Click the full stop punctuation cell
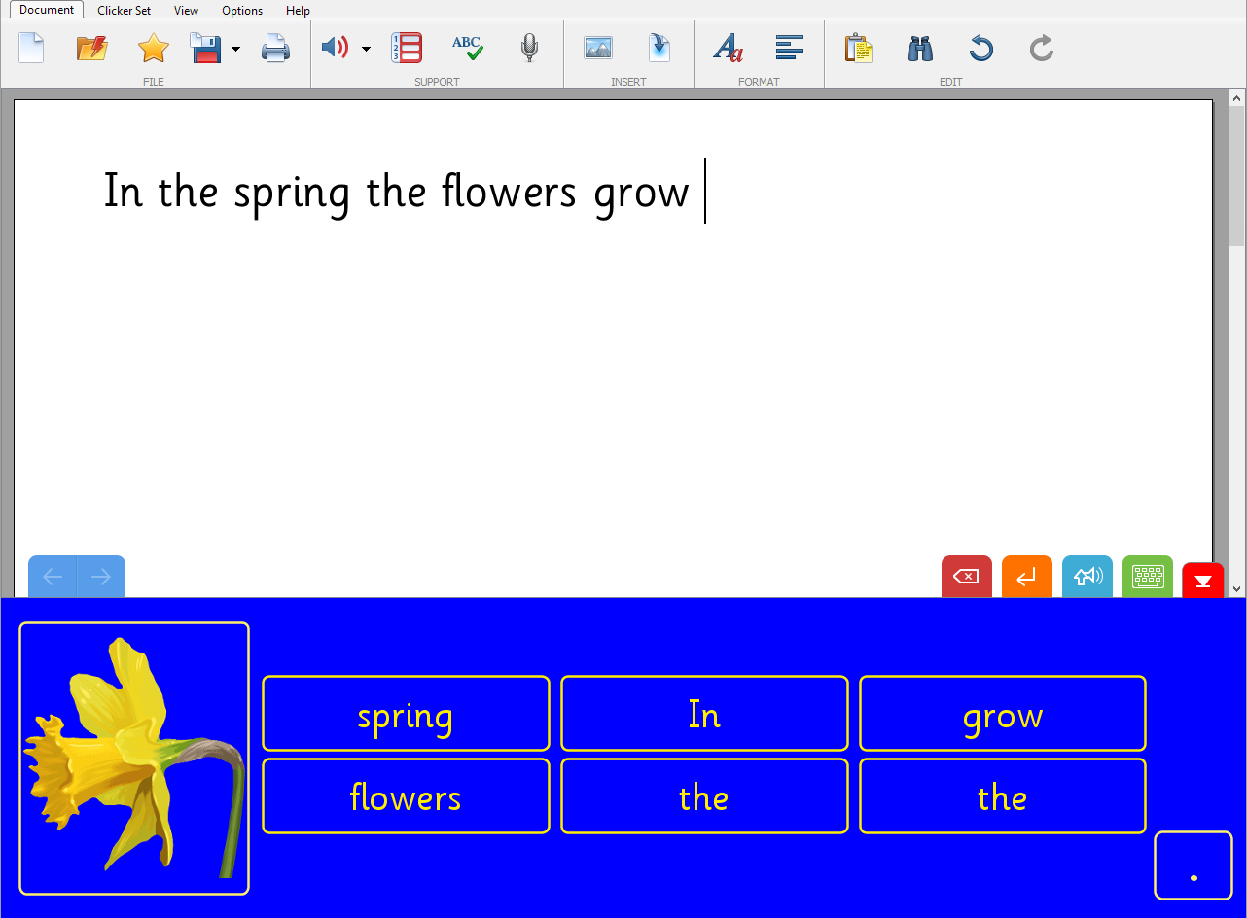The width and height of the screenshot is (1247, 918). pos(1194,865)
